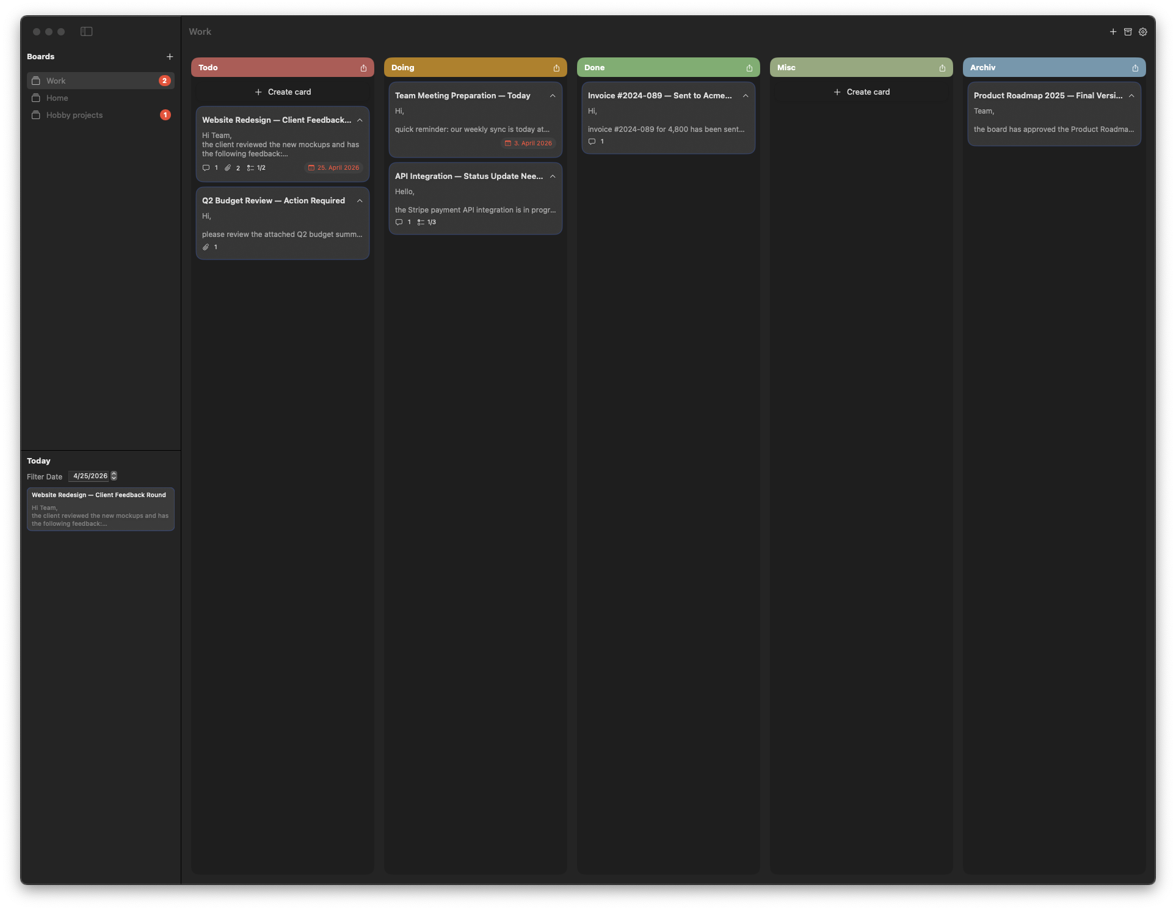This screenshot has width=1176, height=910.
Task: Click Create card in Todo column
Action: (283, 92)
